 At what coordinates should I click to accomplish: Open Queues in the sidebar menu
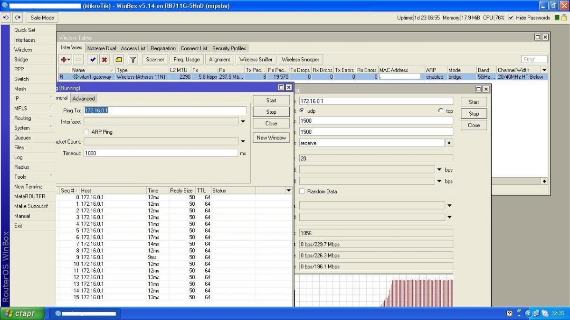(x=22, y=137)
